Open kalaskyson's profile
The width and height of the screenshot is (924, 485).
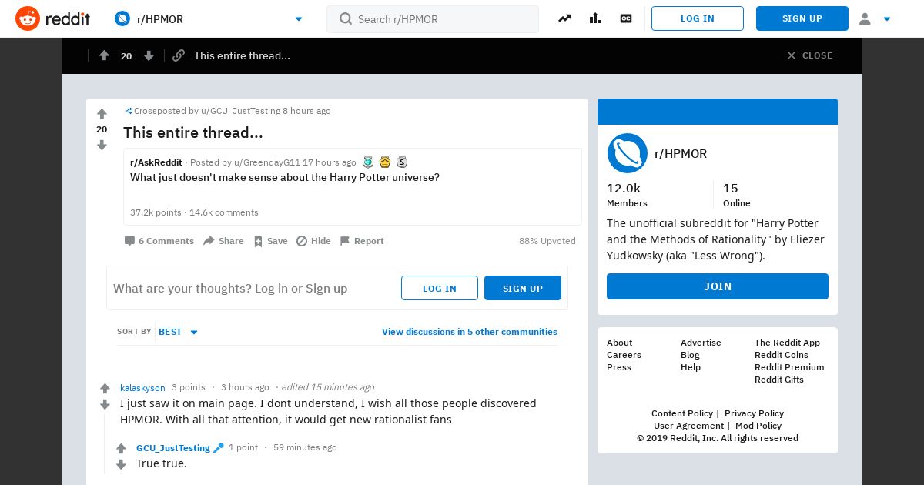coord(142,387)
